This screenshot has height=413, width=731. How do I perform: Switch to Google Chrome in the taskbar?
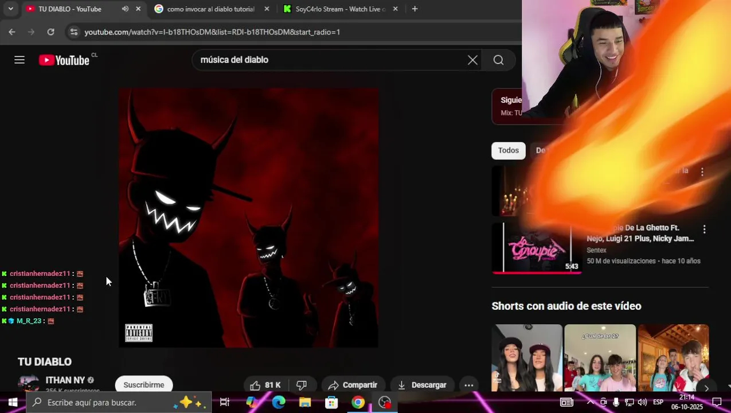358,402
